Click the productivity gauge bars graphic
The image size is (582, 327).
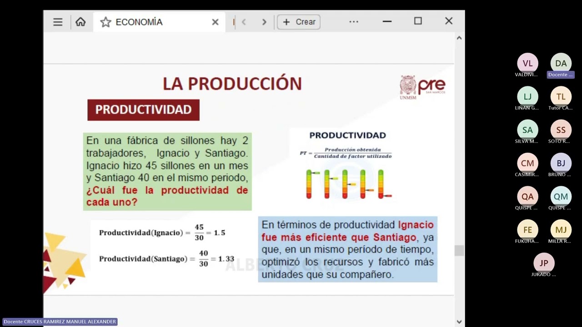349,184
